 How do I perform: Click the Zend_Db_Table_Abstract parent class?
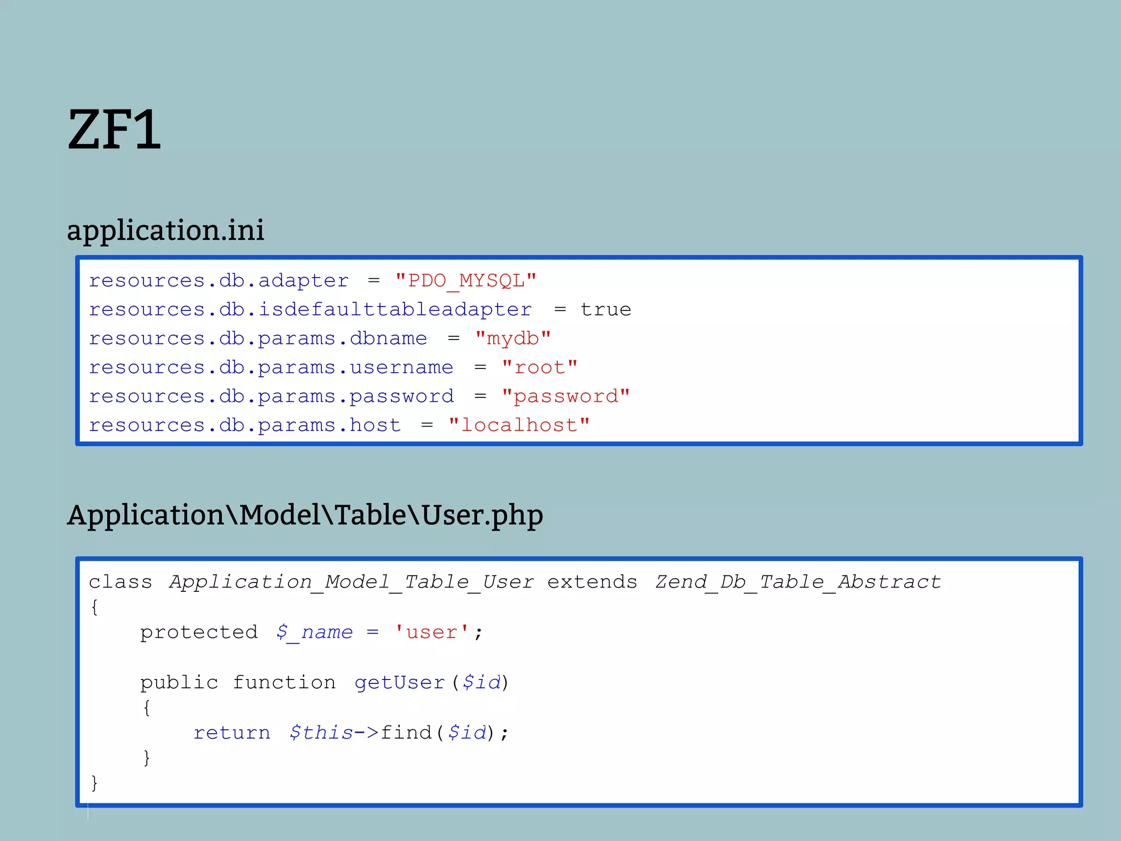pos(798,582)
